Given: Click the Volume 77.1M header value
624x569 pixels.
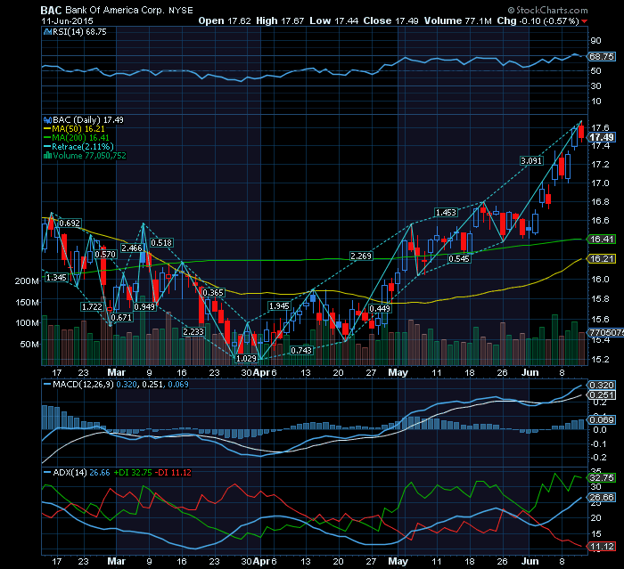Looking at the screenshot, I should (x=457, y=21).
